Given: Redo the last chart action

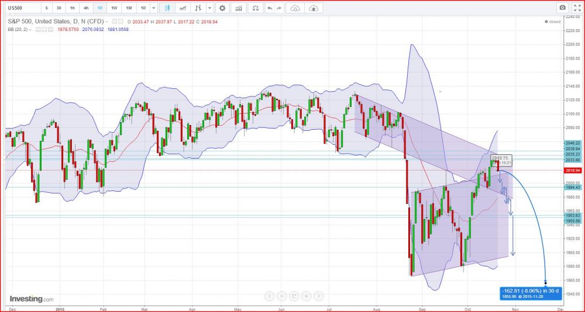Looking at the screenshot, I should coord(279,8).
